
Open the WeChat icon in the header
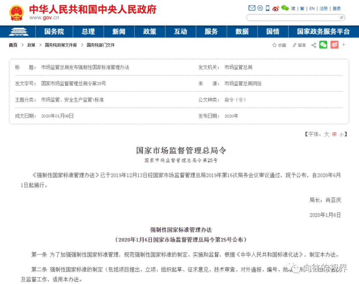(284, 8)
